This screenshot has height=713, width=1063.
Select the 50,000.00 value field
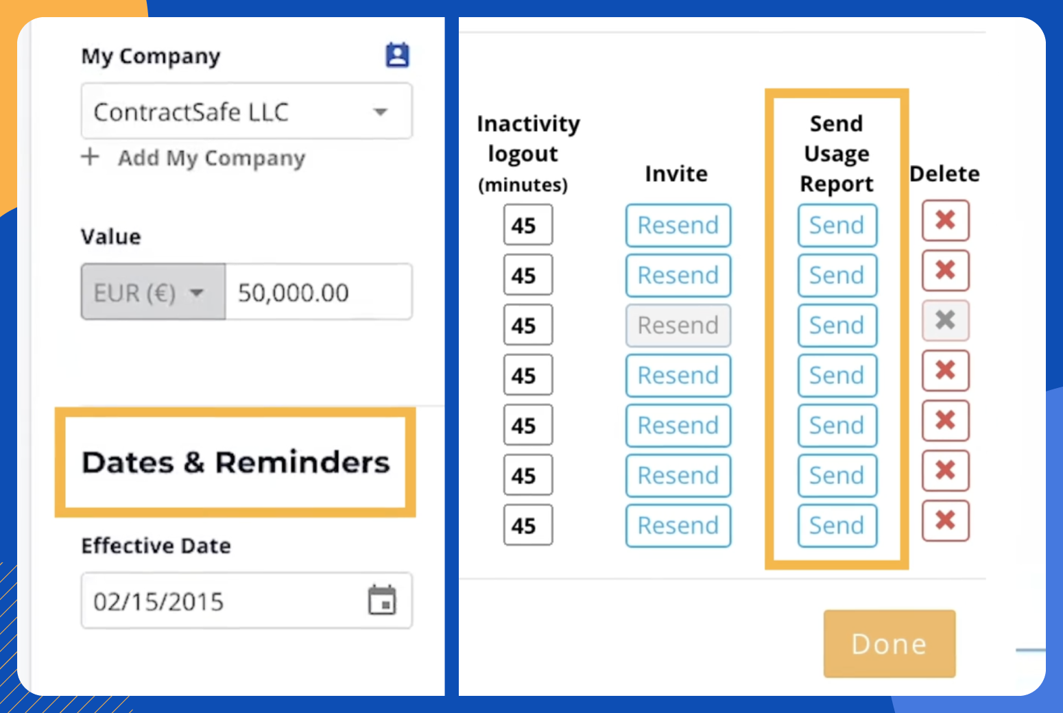(319, 291)
